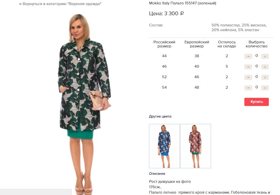280x195 pixels.
Task: Click the Описание section heading
Action: 157,173
